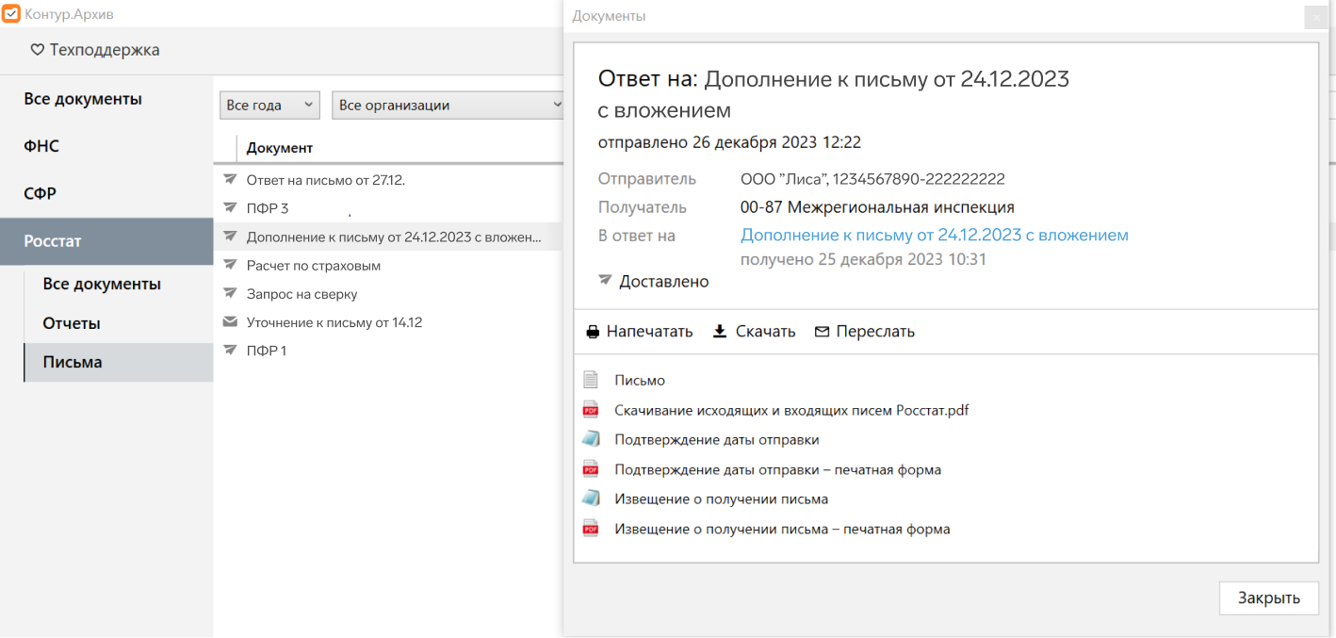Image resolution: width=1336 pixels, height=638 pixels.
Task: Click the envelope icon by Уточнение к письму
Action: [x=230, y=322]
